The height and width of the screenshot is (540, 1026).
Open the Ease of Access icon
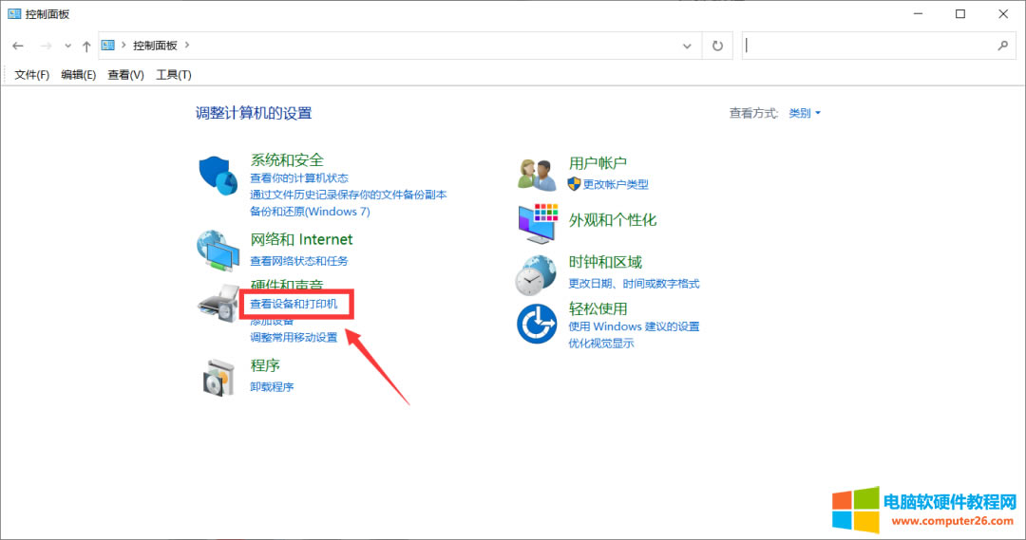point(537,324)
